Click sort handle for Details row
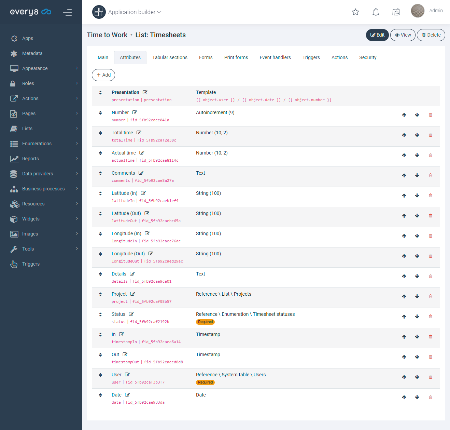450x430 pixels. (100, 274)
